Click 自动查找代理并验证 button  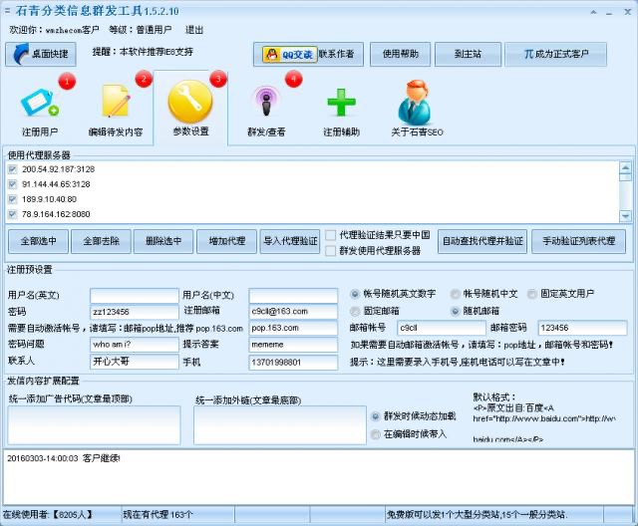[x=482, y=241]
